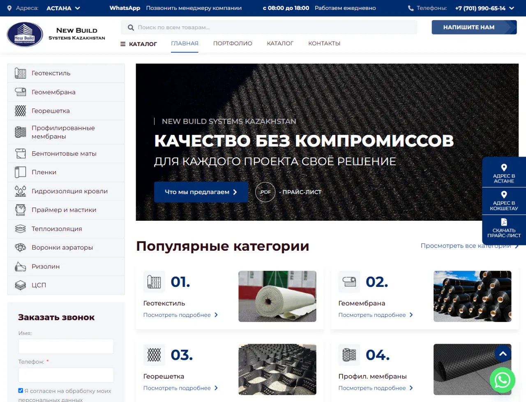Click Посмотреть подробнее under Геотекстиль
Screen dimensions: 526x402
click(180, 315)
